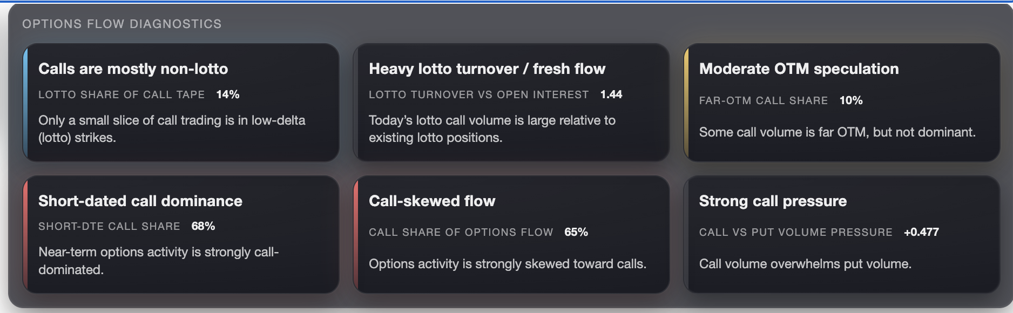The image size is (1013, 313).
Task: Select the 'Calls are mostly non-lotto' card
Action: [x=181, y=103]
